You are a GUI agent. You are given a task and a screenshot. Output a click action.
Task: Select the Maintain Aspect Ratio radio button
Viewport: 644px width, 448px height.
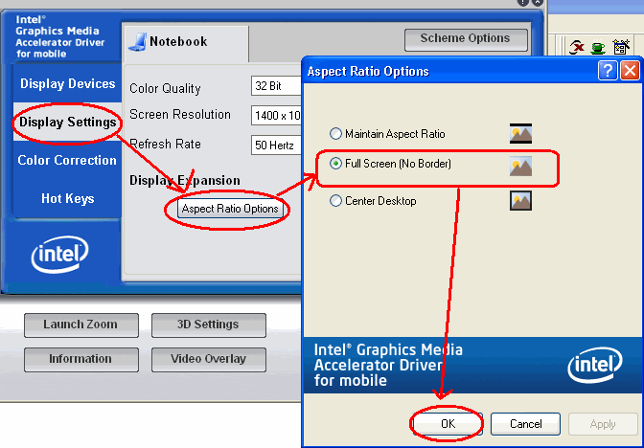coord(335,134)
